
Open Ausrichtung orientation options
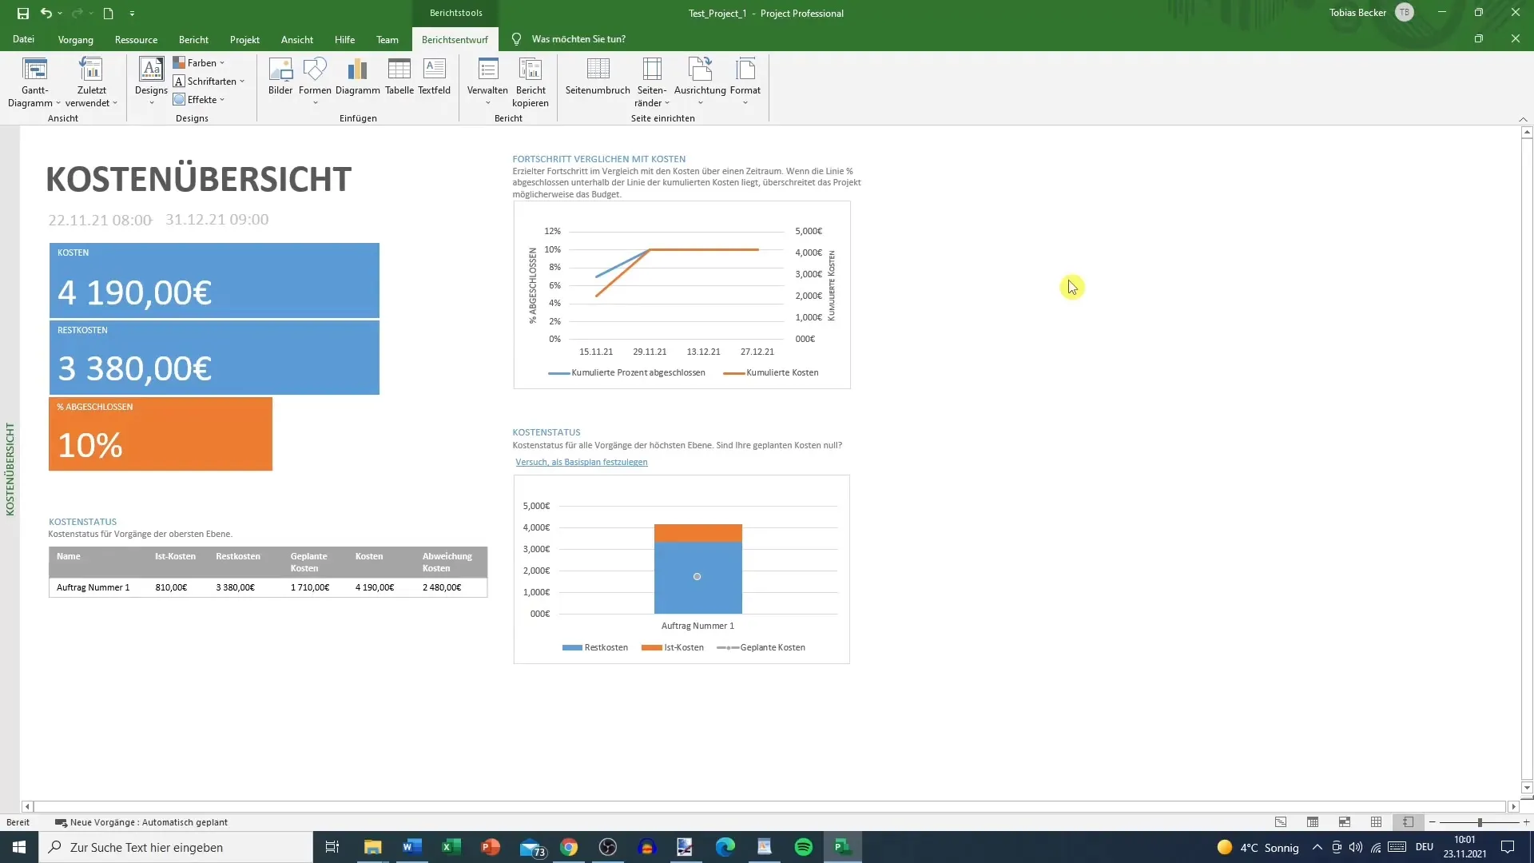tap(700, 81)
